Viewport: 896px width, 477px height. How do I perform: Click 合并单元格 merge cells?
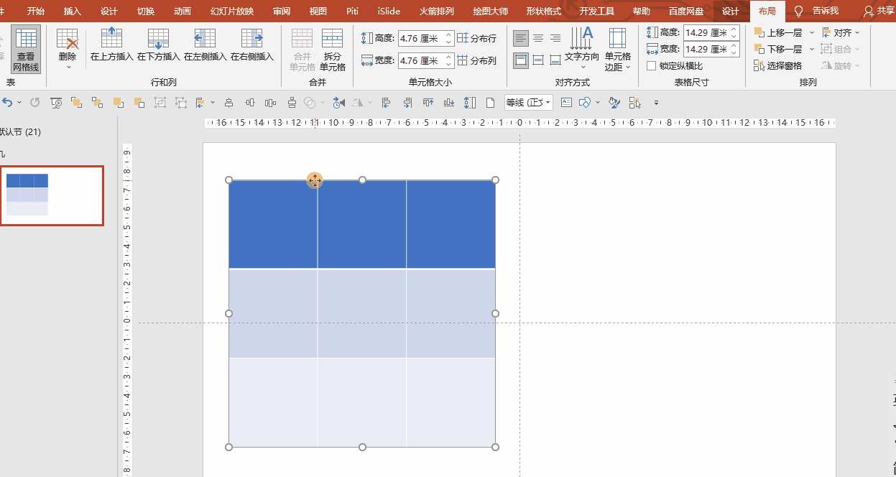(x=302, y=50)
